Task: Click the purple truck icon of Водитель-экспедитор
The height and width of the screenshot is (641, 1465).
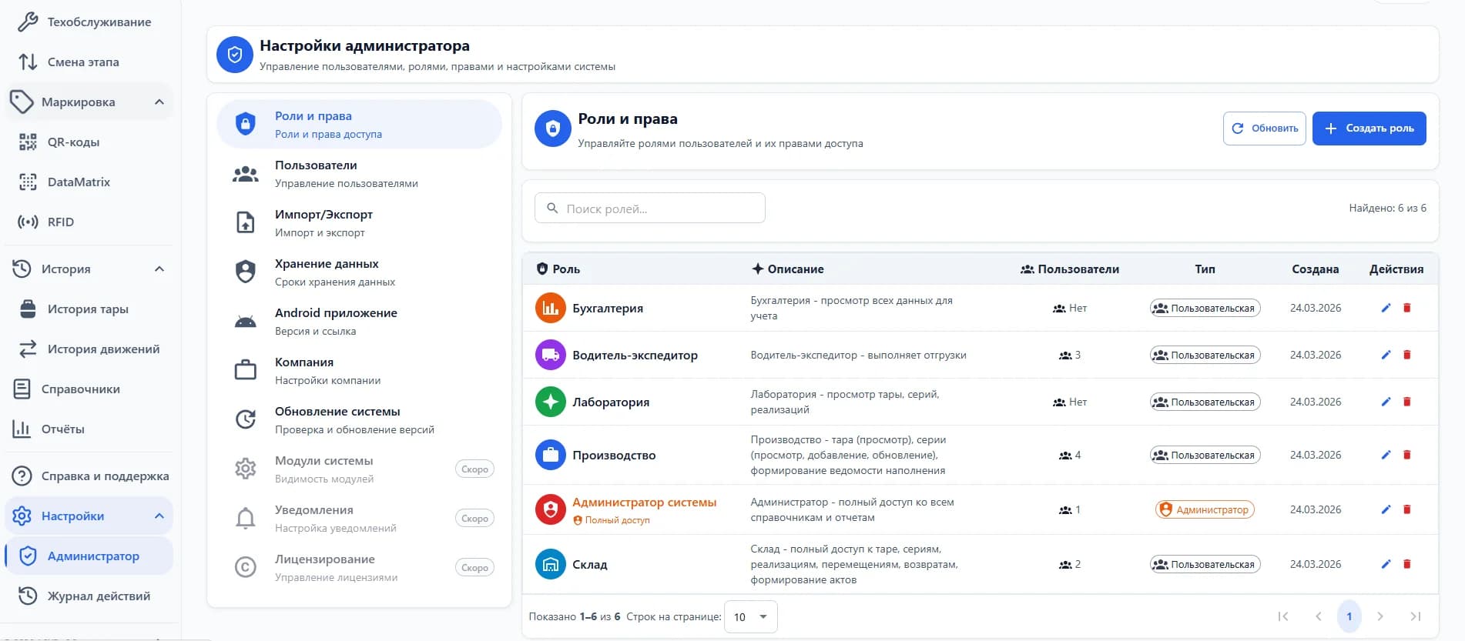Action: pos(550,355)
